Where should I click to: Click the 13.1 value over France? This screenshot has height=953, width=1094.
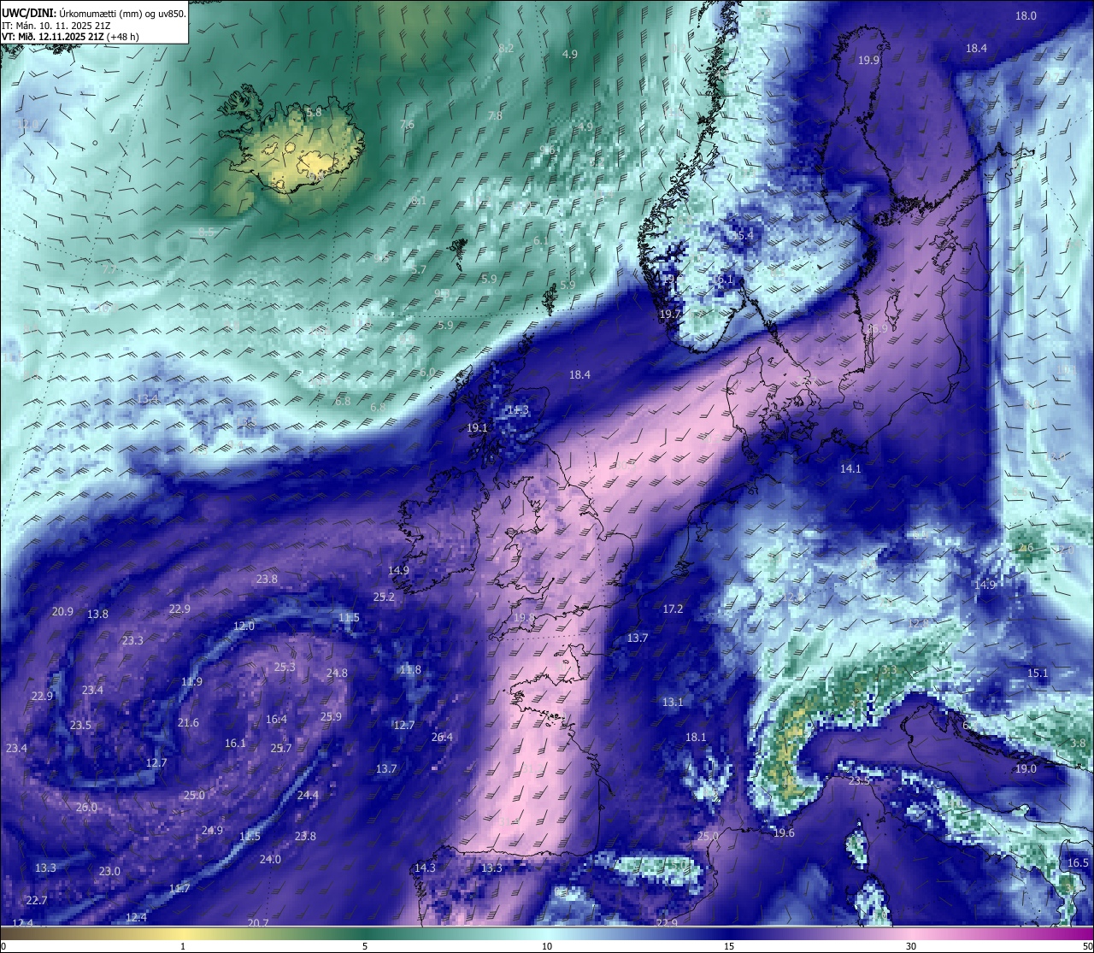click(673, 702)
